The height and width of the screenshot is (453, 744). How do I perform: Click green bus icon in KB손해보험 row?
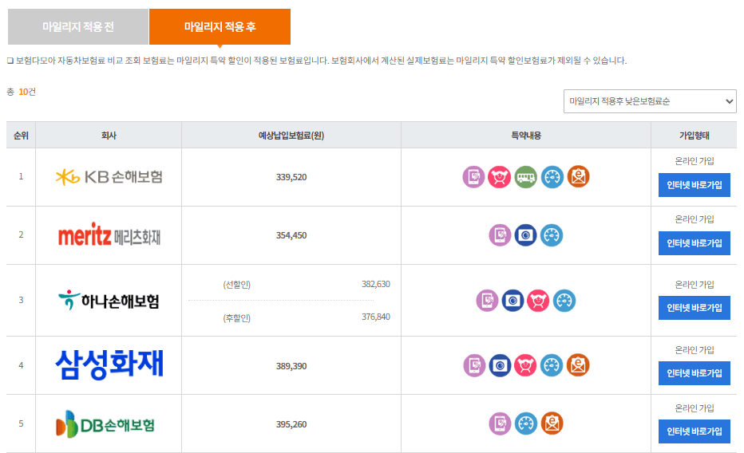coord(526,177)
